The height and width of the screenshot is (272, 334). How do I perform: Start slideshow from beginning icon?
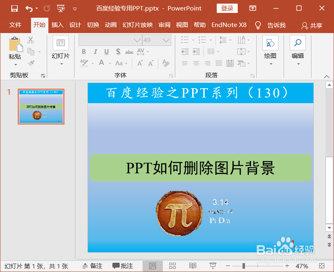pyautogui.click(x=61, y=8)
